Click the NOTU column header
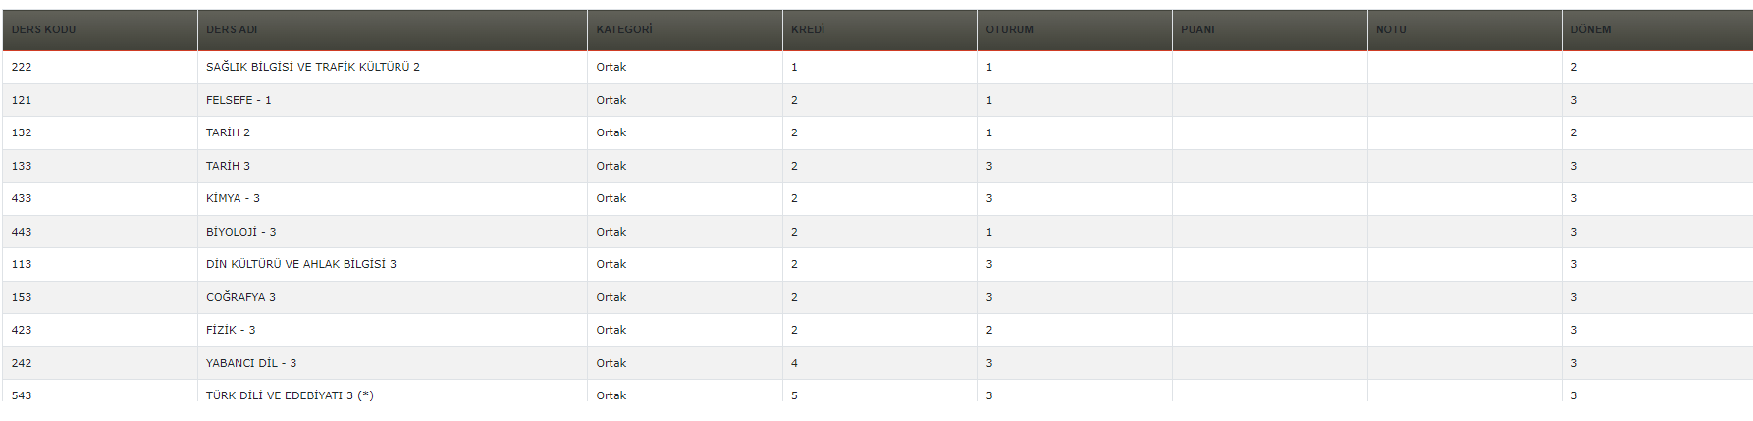1753x421 pixels. tap(1391, 29)
